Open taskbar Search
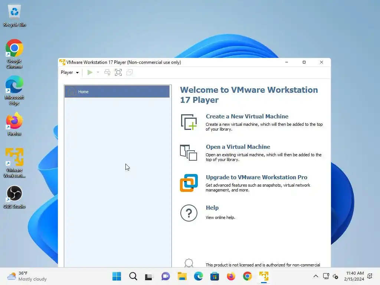 point(133,276)
